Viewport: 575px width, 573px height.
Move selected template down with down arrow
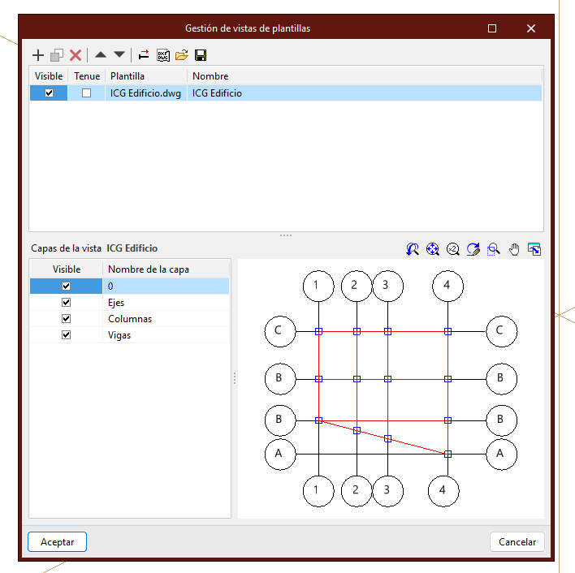pyautogui.click(x=119, y=55)
